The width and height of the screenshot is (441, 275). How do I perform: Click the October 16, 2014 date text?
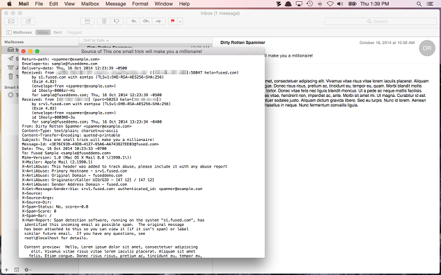pos(387,43)
